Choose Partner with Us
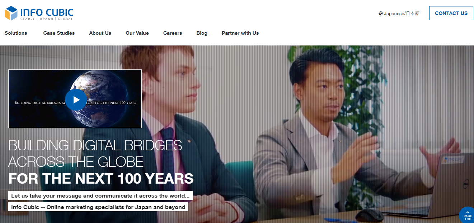Viewport: 474px width, 223px height. coord(240,33)
